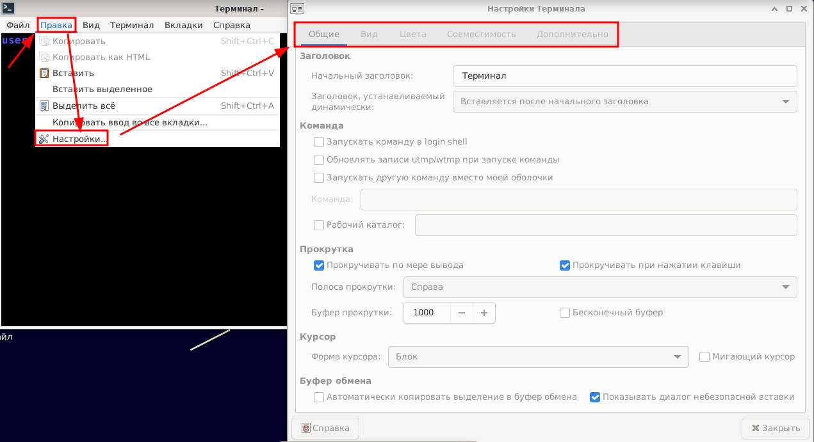814x442 pixels.
Task: Tick the Рабочий каталог checkbox
Action: 319,225
